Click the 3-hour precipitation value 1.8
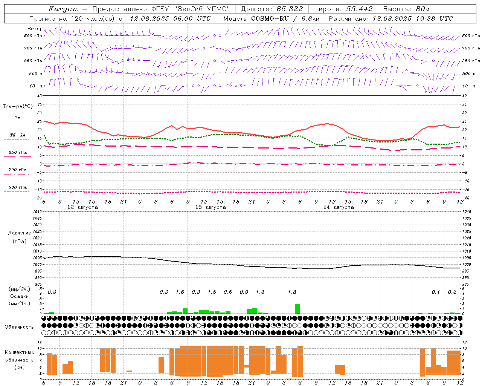The height and width of the screenshot is (386, 482). click(292, 292)
